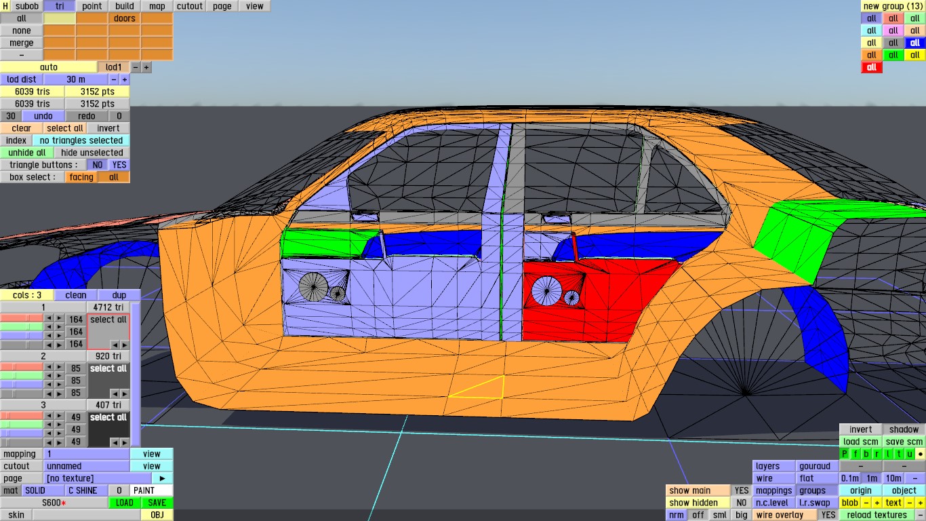The width and height of the screenshot is (926, 521).
Task: Select the l view button in green row
Action: tap(888, 454)
